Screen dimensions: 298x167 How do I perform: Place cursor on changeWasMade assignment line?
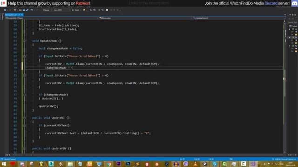59,68
